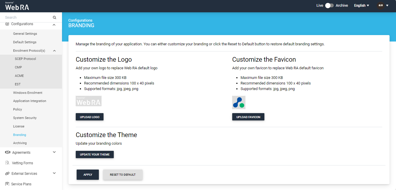Open the English language dropdown
396x190 pixels.
(361, 6)
